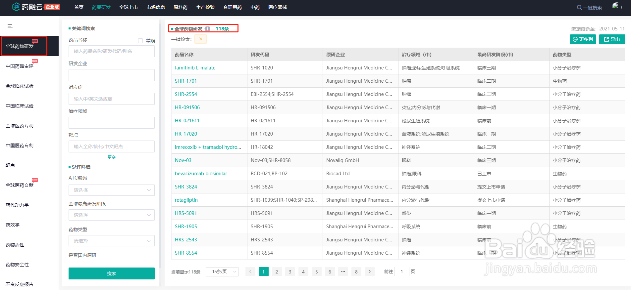The height and width of the screenshot is (290, 631).
Task: Open the 全球最高研发阶段 dropdown
Action: click(112, 215)
